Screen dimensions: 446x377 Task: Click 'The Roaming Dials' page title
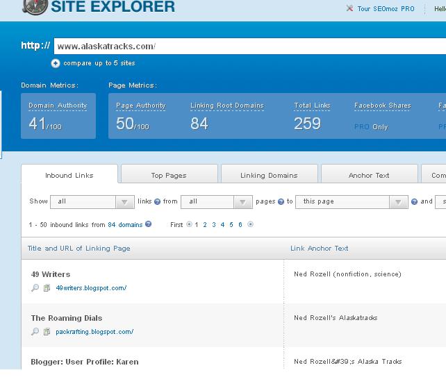67,318
